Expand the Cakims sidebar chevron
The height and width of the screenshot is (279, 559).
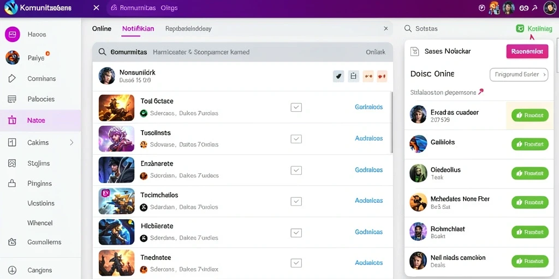tap(72, 142)
